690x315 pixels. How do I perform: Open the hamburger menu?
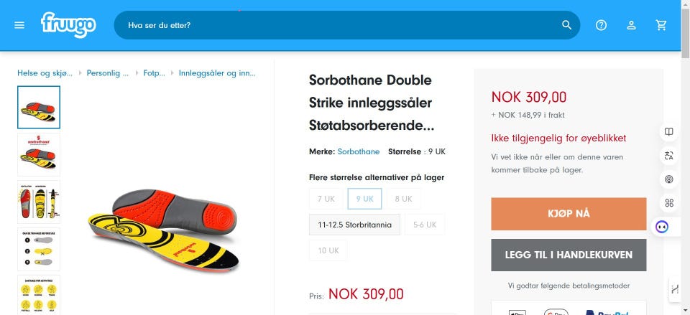click(19, 25)
